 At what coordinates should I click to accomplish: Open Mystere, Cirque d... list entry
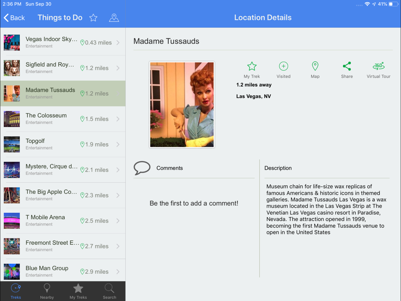63,170
